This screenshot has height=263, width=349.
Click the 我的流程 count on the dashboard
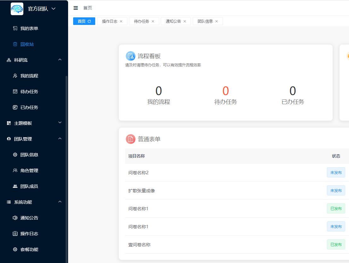(x=159, y=91)
